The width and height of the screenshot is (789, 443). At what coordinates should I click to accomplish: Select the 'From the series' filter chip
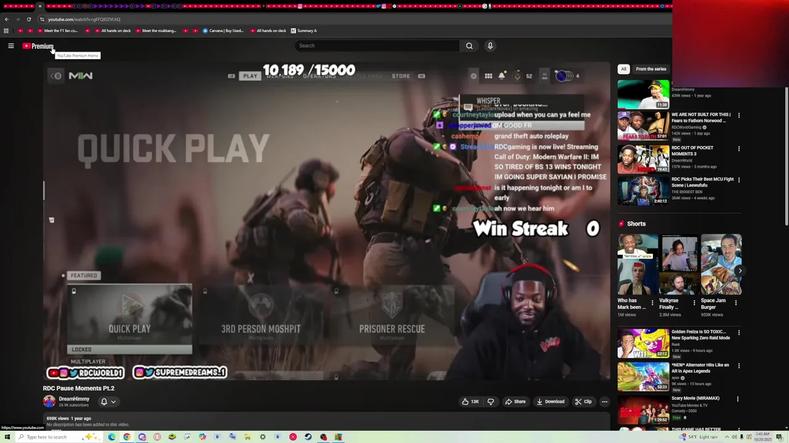point(651,69)
